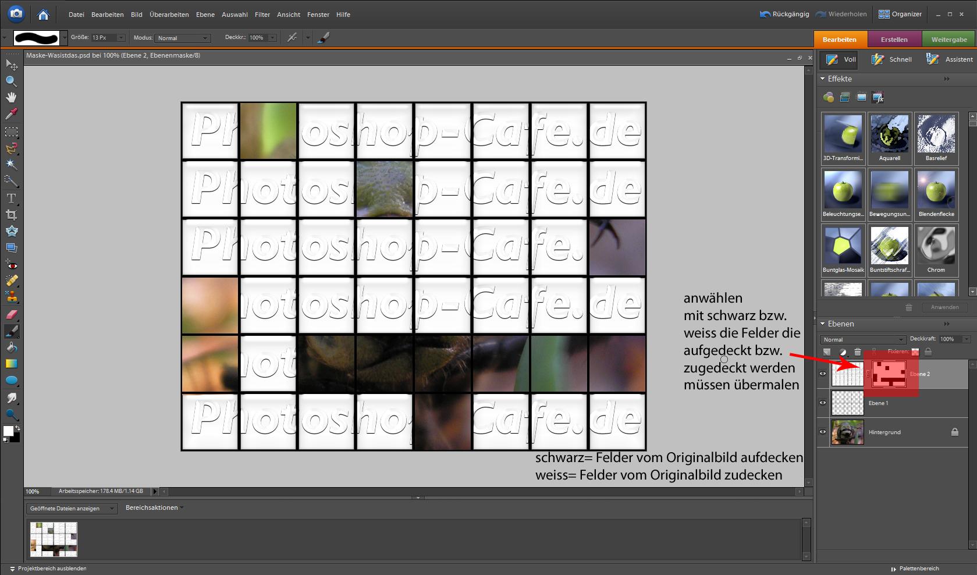Open layer blend mode Normal dropdown
The image size is (977, 575).
[x=864, y=339]
